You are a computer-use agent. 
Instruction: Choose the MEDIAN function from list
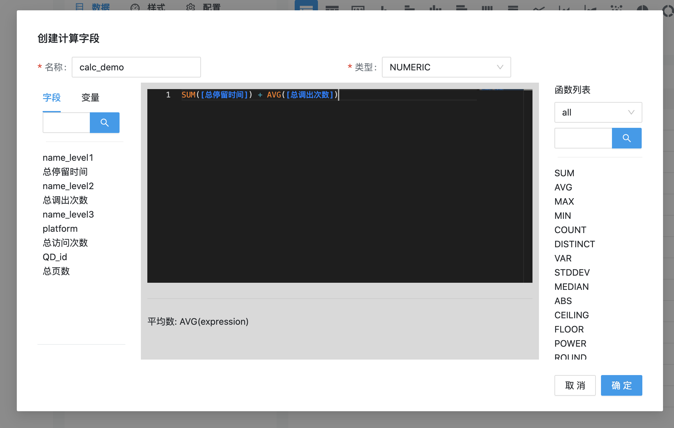click(x=571, y=287)
